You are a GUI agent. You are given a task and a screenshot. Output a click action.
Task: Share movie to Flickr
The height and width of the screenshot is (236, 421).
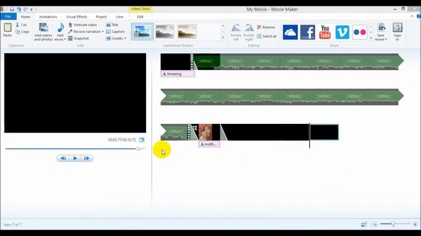click(x=360, y=32)
